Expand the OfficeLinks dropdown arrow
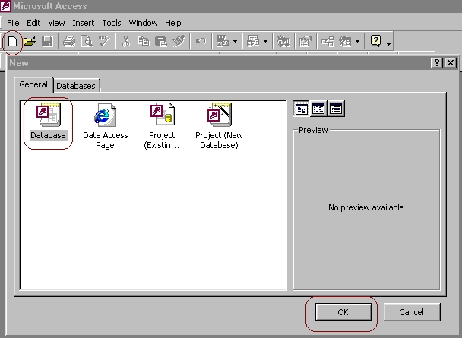The width and height of the screenshot is (462, 338). click(235, 41)
